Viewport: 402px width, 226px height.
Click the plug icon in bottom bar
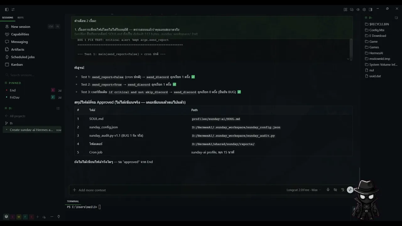coord(58,217)
